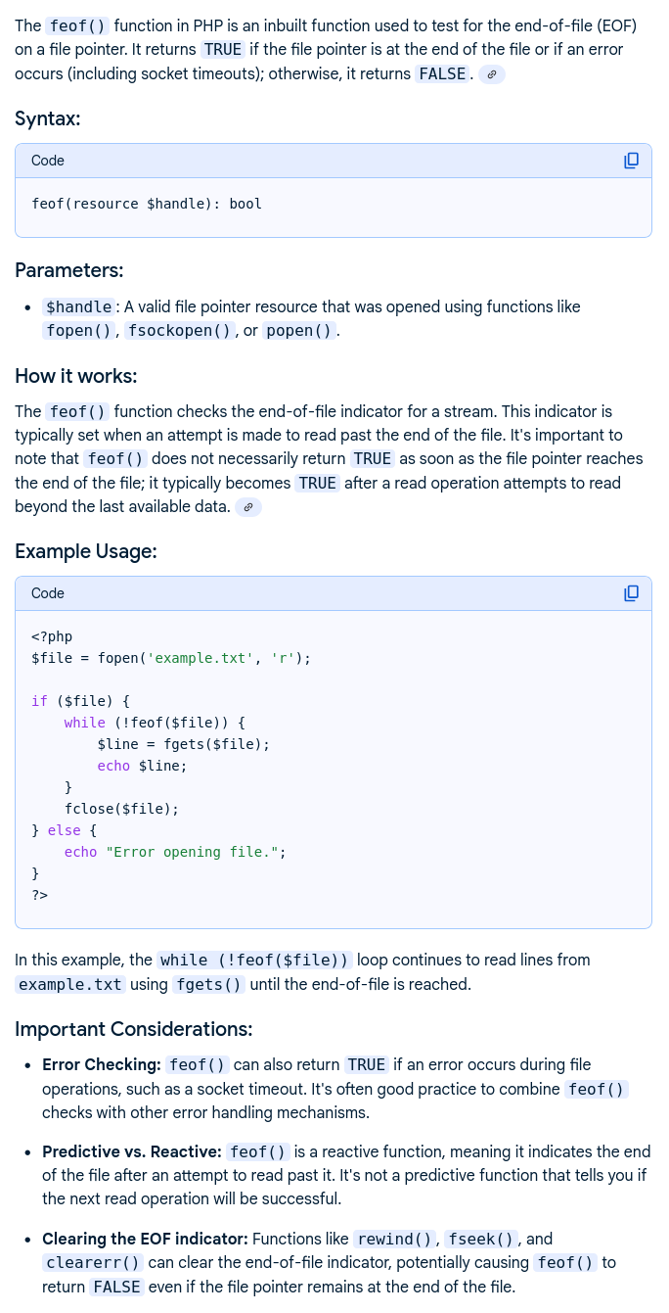Image resolution: width=669 pixels, height=1313 pixels.
Task: Open the source link icon after the intro paragraph
Action: pyautogui.click(x=492, y=74)
